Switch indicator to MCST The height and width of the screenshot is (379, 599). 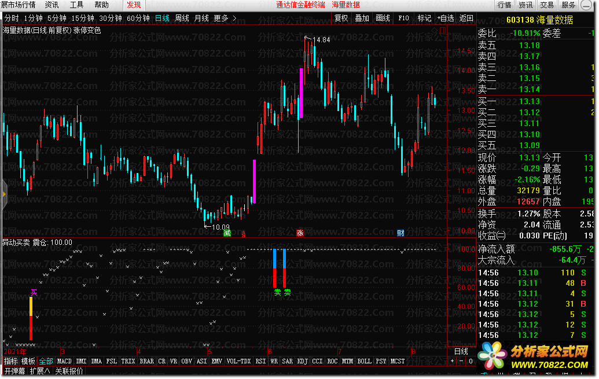pos(397,361)
